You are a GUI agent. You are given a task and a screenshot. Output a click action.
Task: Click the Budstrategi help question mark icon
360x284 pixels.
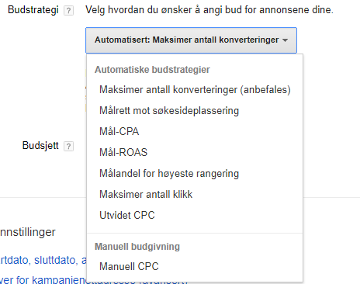(68, 11)
